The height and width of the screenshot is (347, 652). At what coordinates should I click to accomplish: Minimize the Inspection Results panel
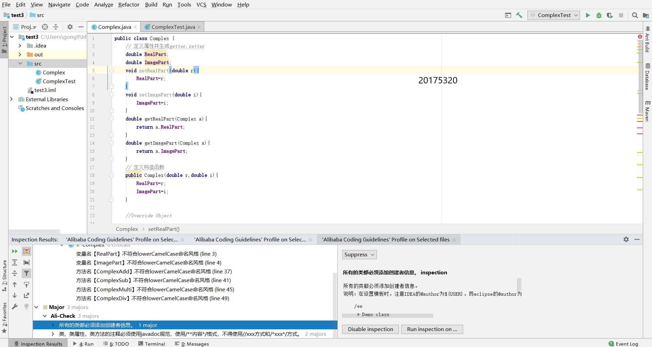click(637, 239)
